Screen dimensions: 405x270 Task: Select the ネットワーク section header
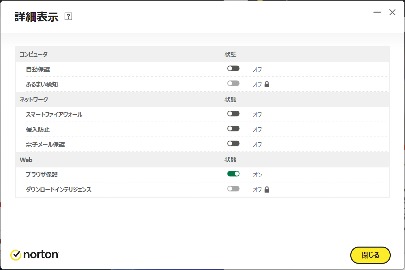coord(34,100)
